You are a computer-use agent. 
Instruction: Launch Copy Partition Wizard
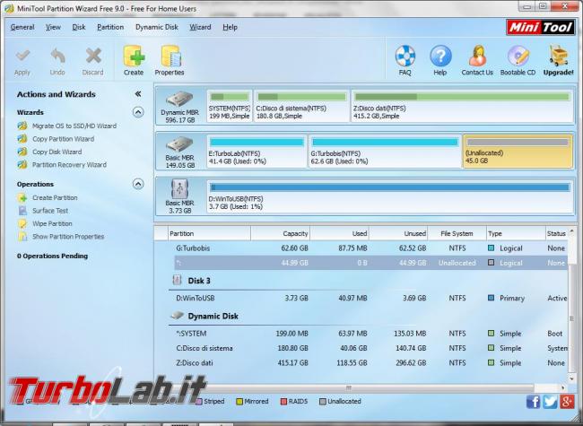pos(56,139)
